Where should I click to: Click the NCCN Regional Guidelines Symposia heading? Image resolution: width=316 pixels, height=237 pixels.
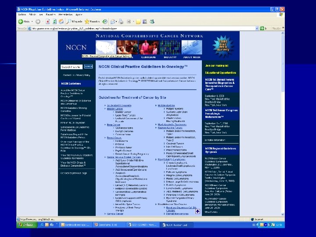pos(220,150)
